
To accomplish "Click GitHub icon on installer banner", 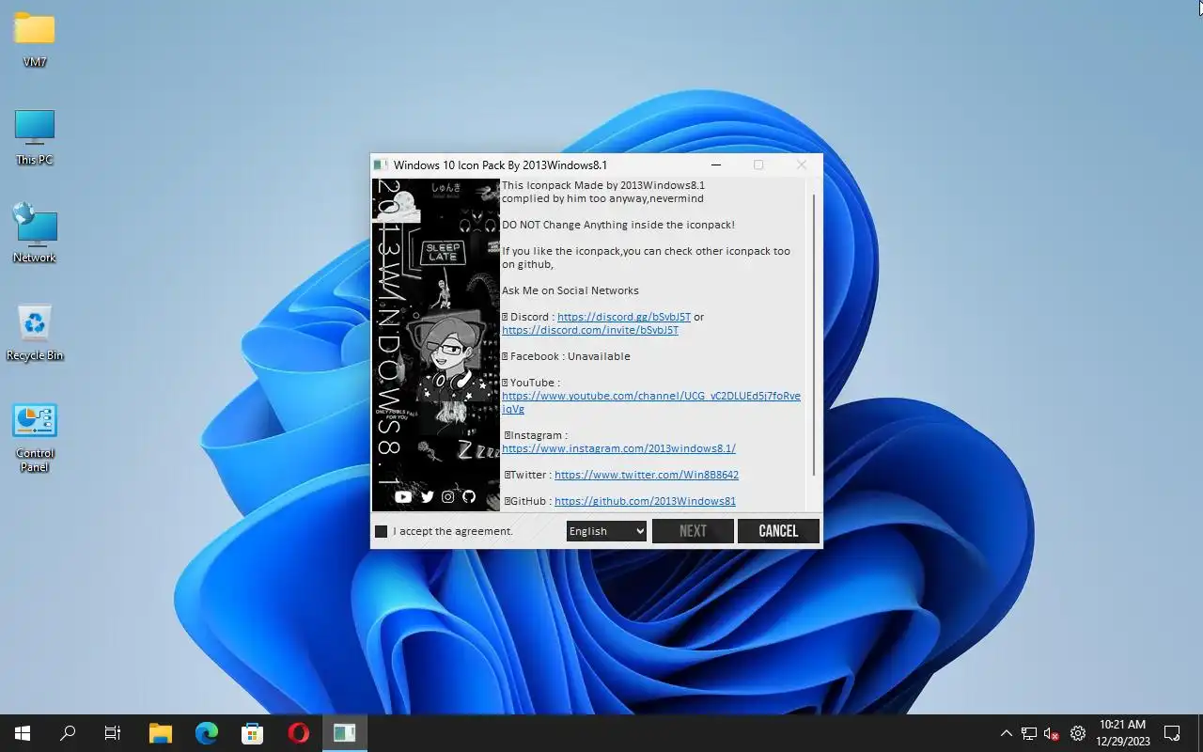I will (469, 496).
